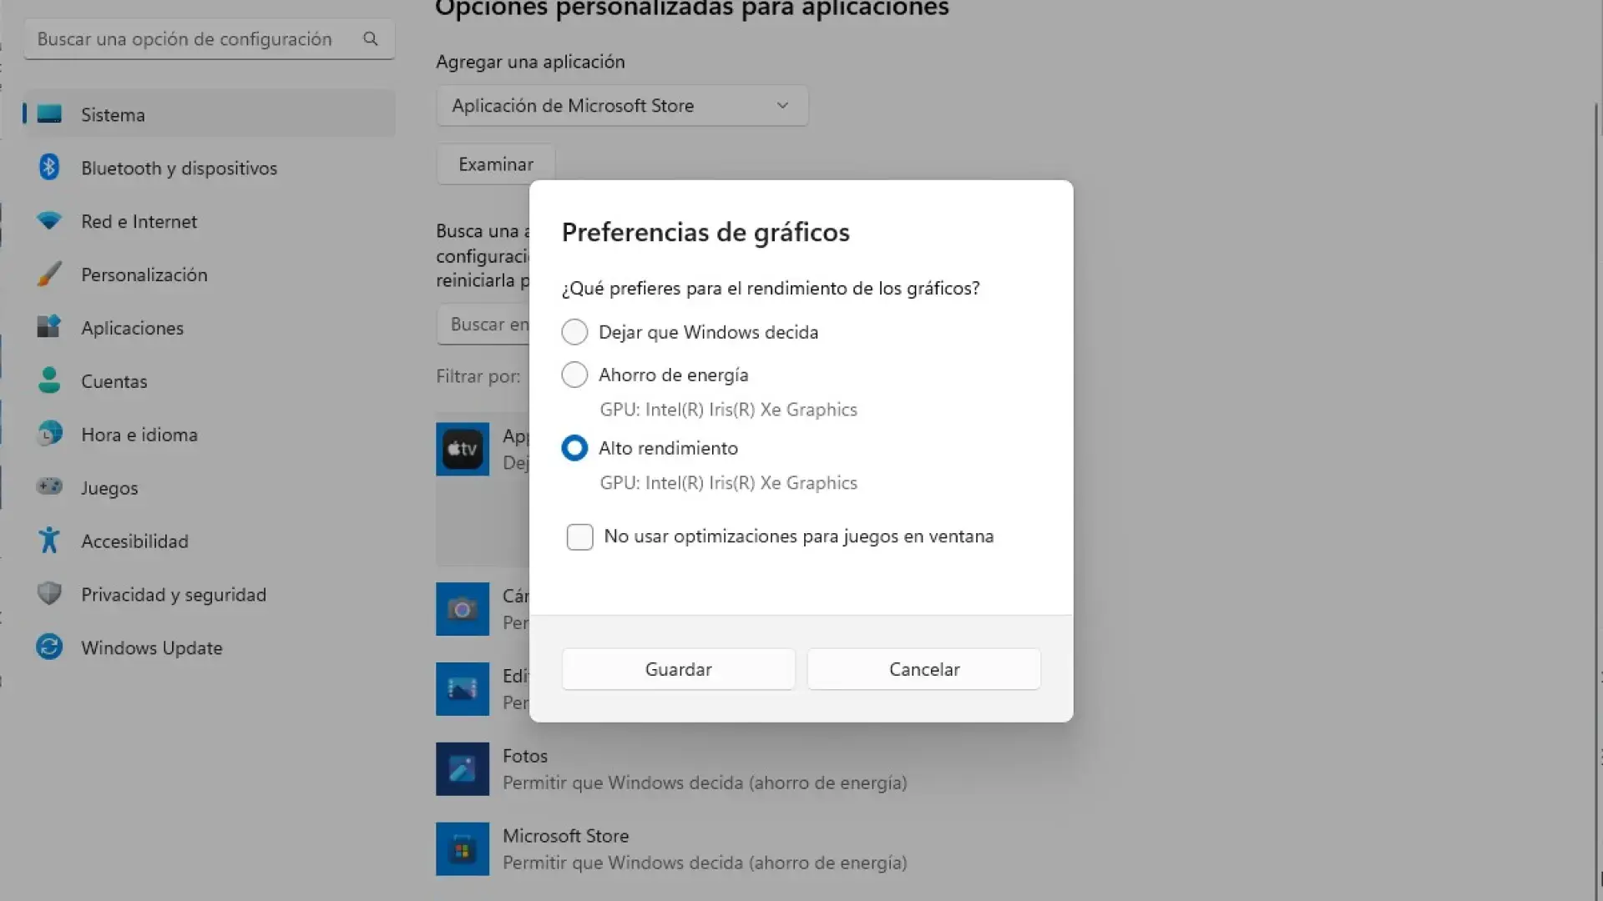Open Privacidad y seguridad settings

(x=174, y=594)
